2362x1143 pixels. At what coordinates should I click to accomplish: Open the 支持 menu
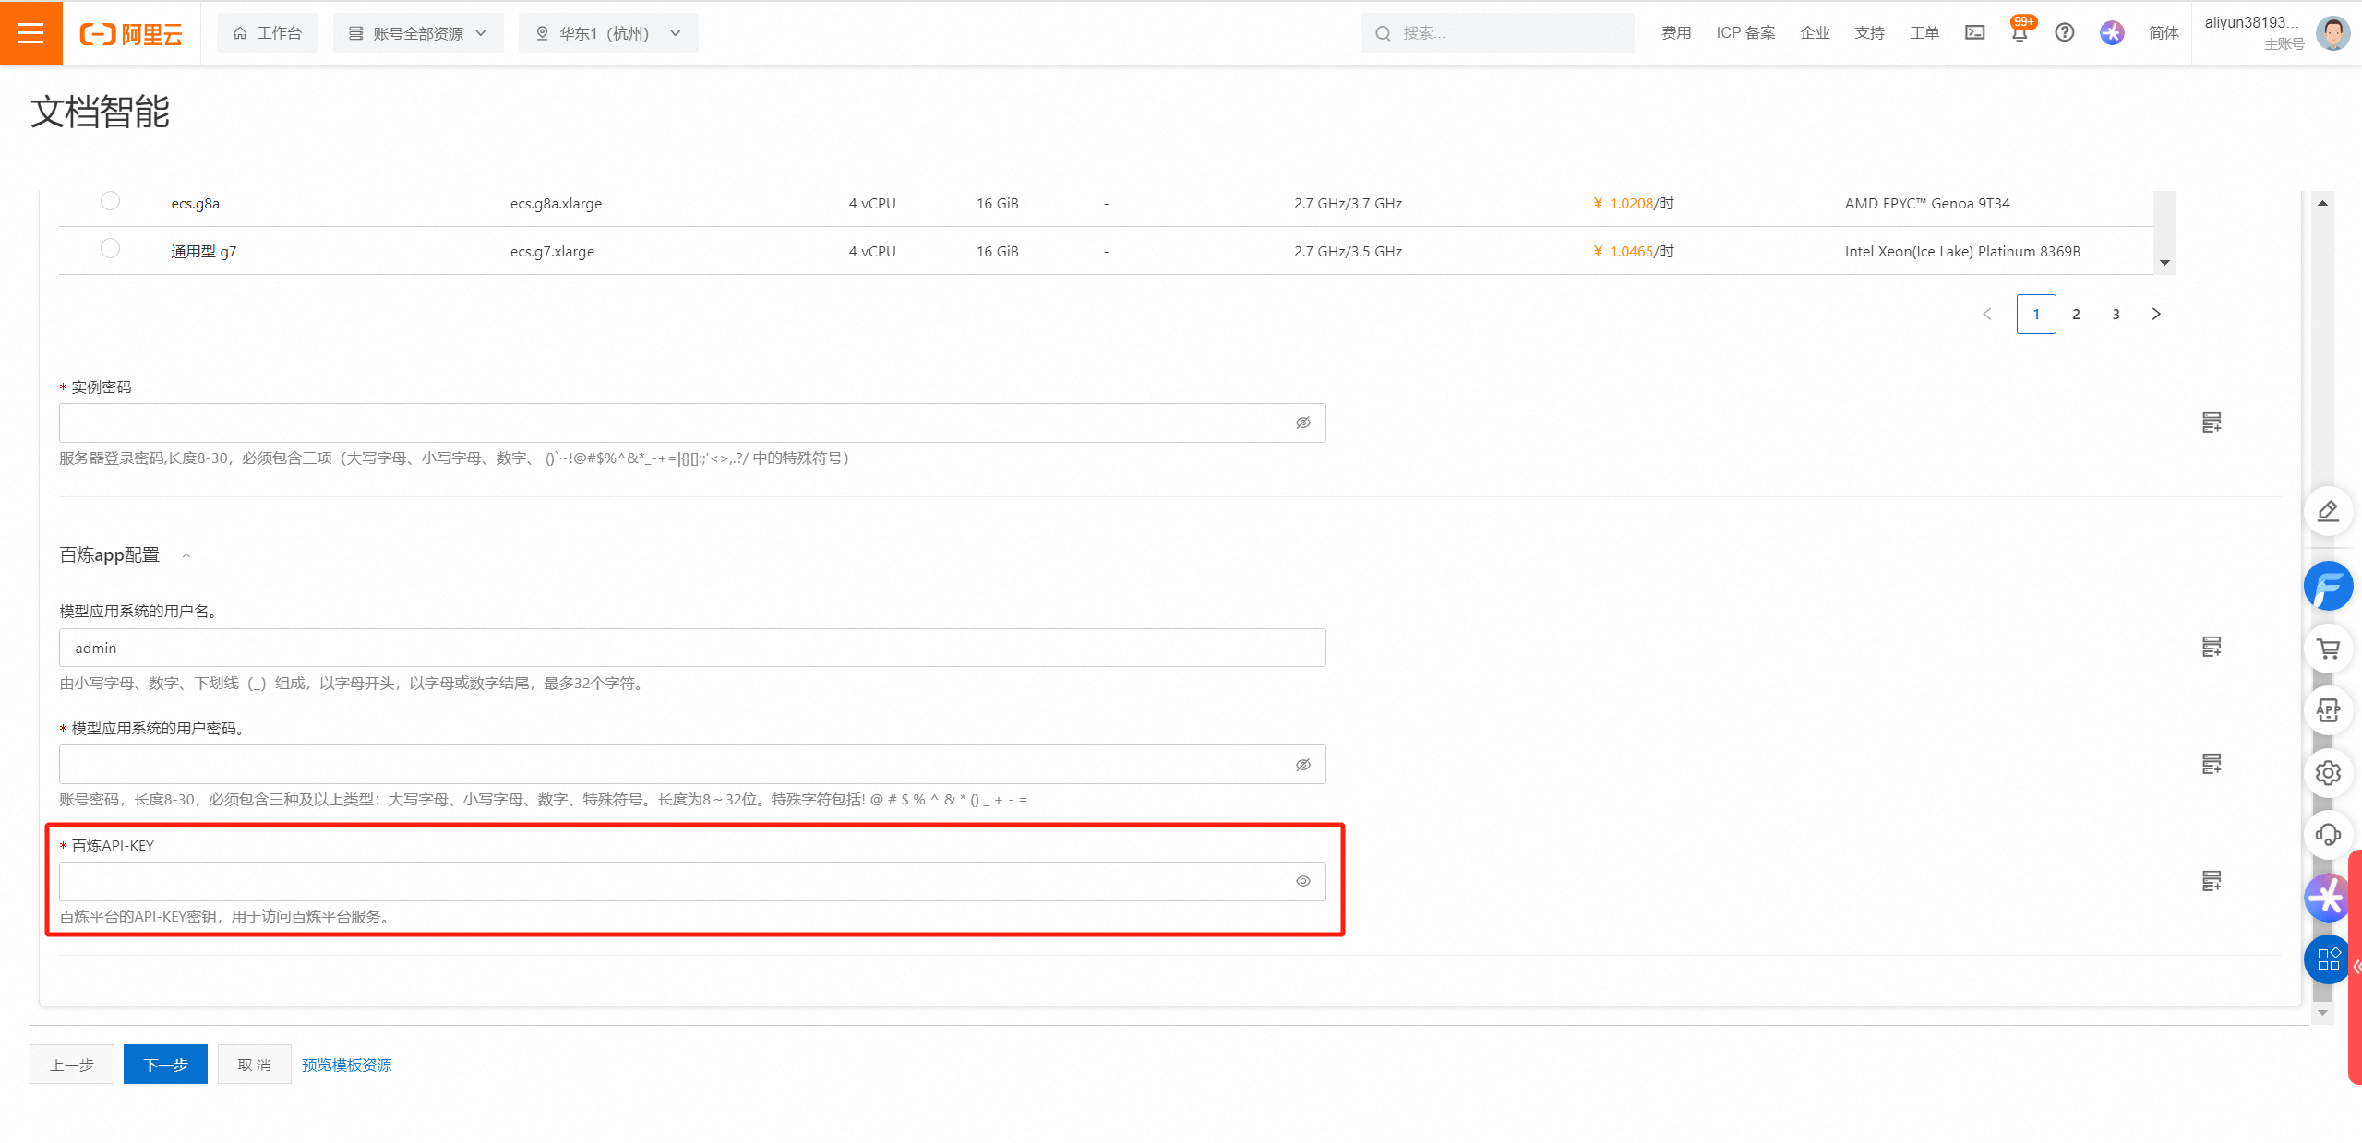(x=1870, y=33)
